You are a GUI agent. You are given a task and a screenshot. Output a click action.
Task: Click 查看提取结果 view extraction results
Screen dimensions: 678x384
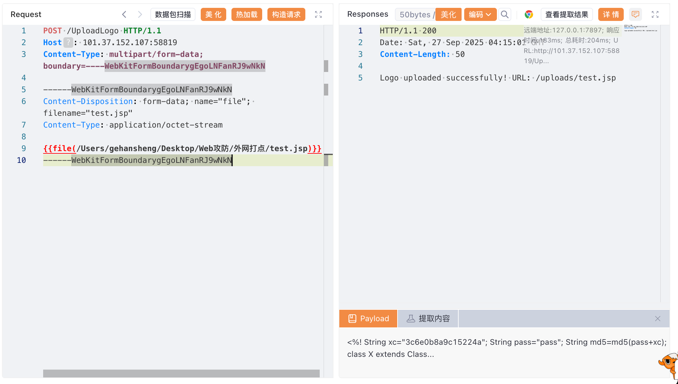[x=567, y=14]
